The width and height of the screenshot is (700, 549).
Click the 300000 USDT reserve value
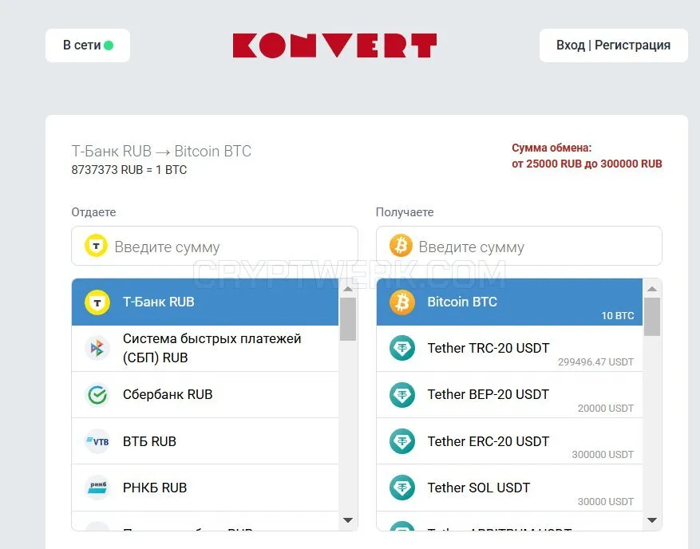pos(603,455)
